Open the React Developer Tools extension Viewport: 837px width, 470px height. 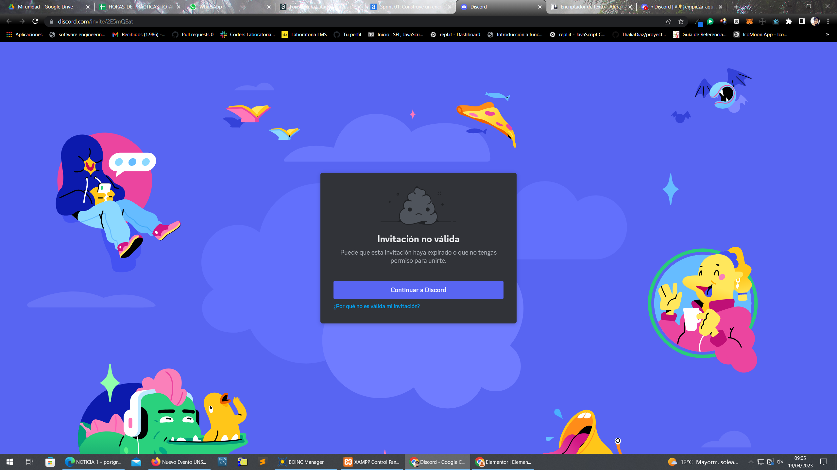[776, 22]
